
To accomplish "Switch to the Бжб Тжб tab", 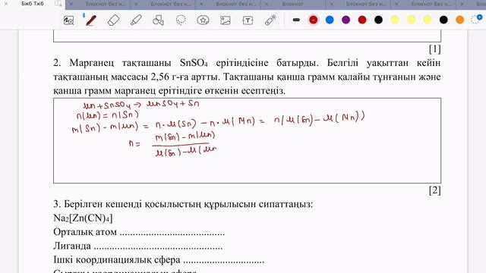I will (x=33, y=4).
